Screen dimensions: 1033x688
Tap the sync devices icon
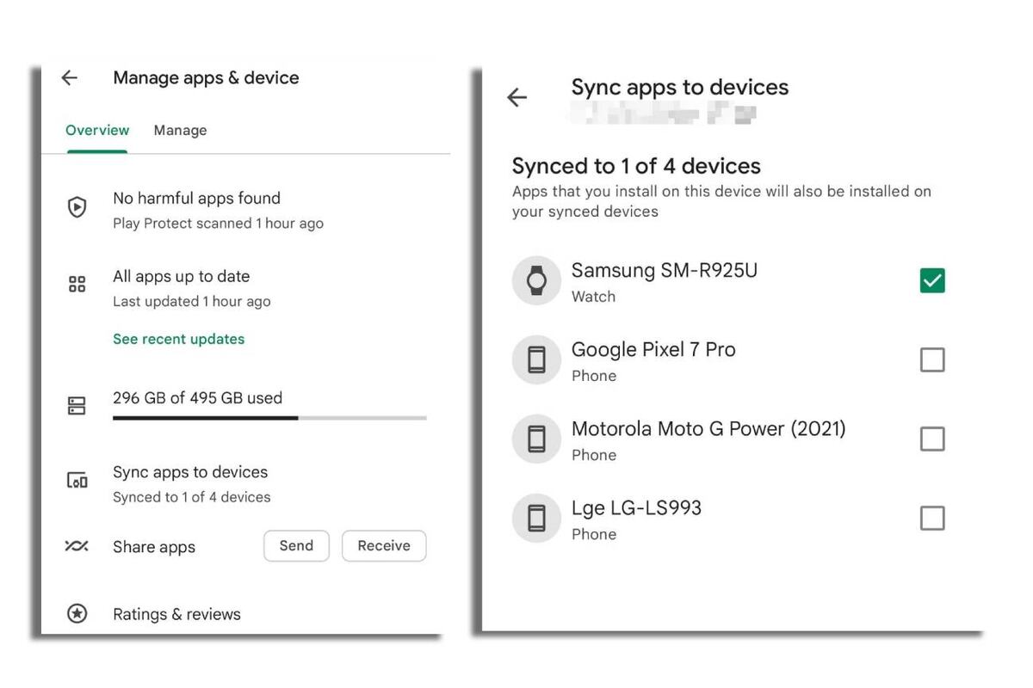[77, 481]
